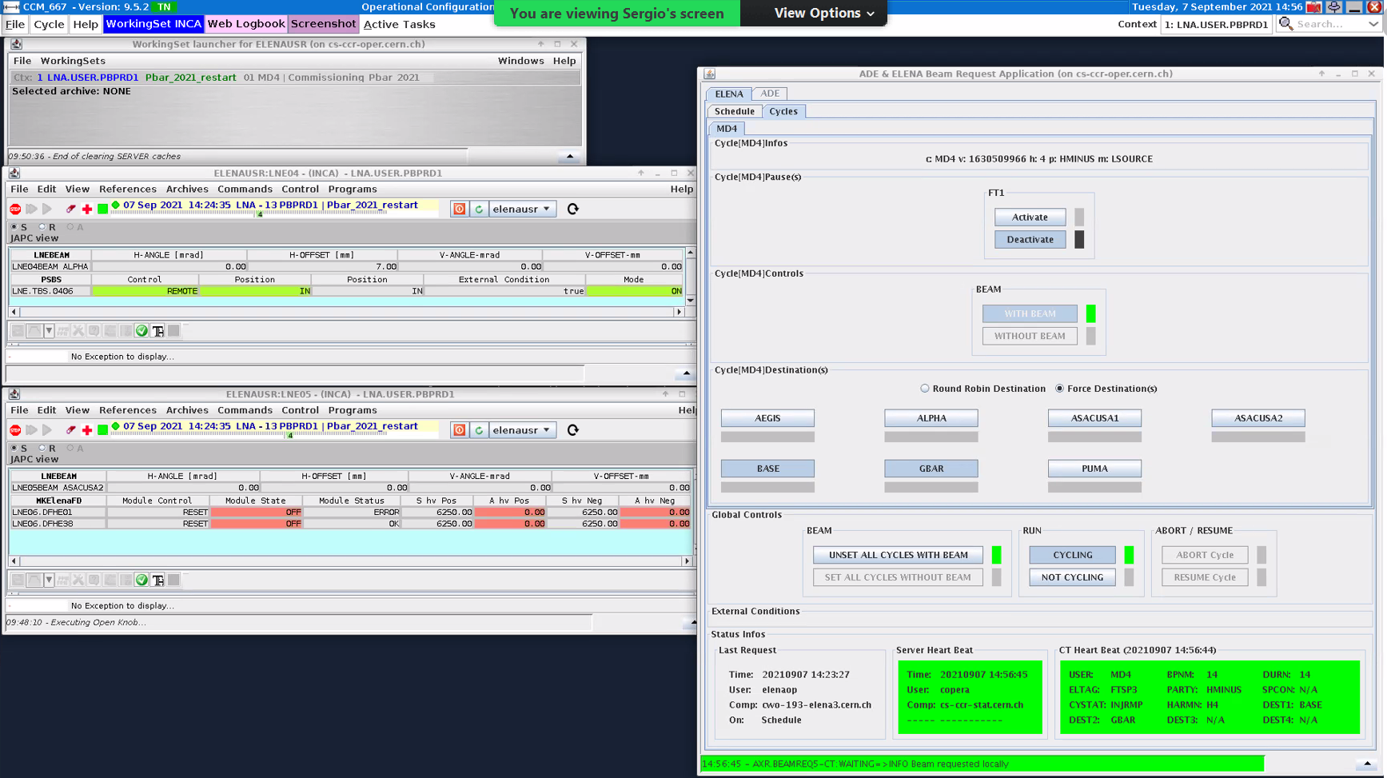Click the red STOP icon in LNE04 toolbar
Screen dimensions: 1387x778
pyautogui.click(x=15, y=209)
